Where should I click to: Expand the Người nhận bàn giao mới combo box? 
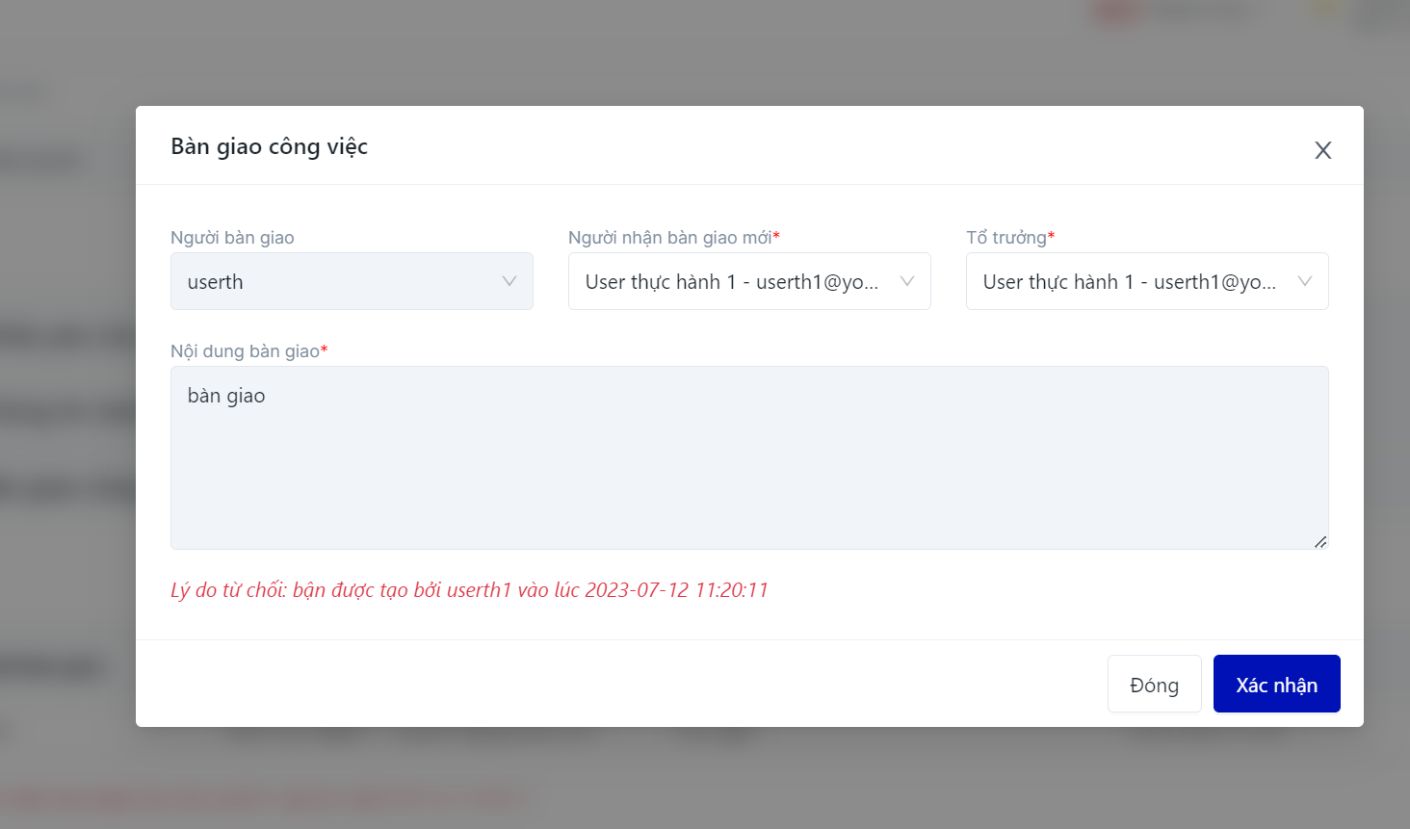pyautogui.click(x=732, y=281)
